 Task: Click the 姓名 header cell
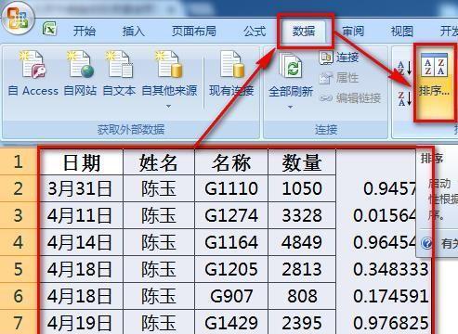click(x=159, y=162)
